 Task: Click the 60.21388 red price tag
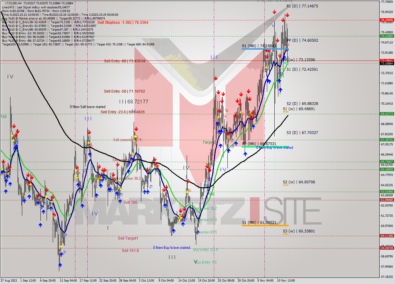[387, 236]
